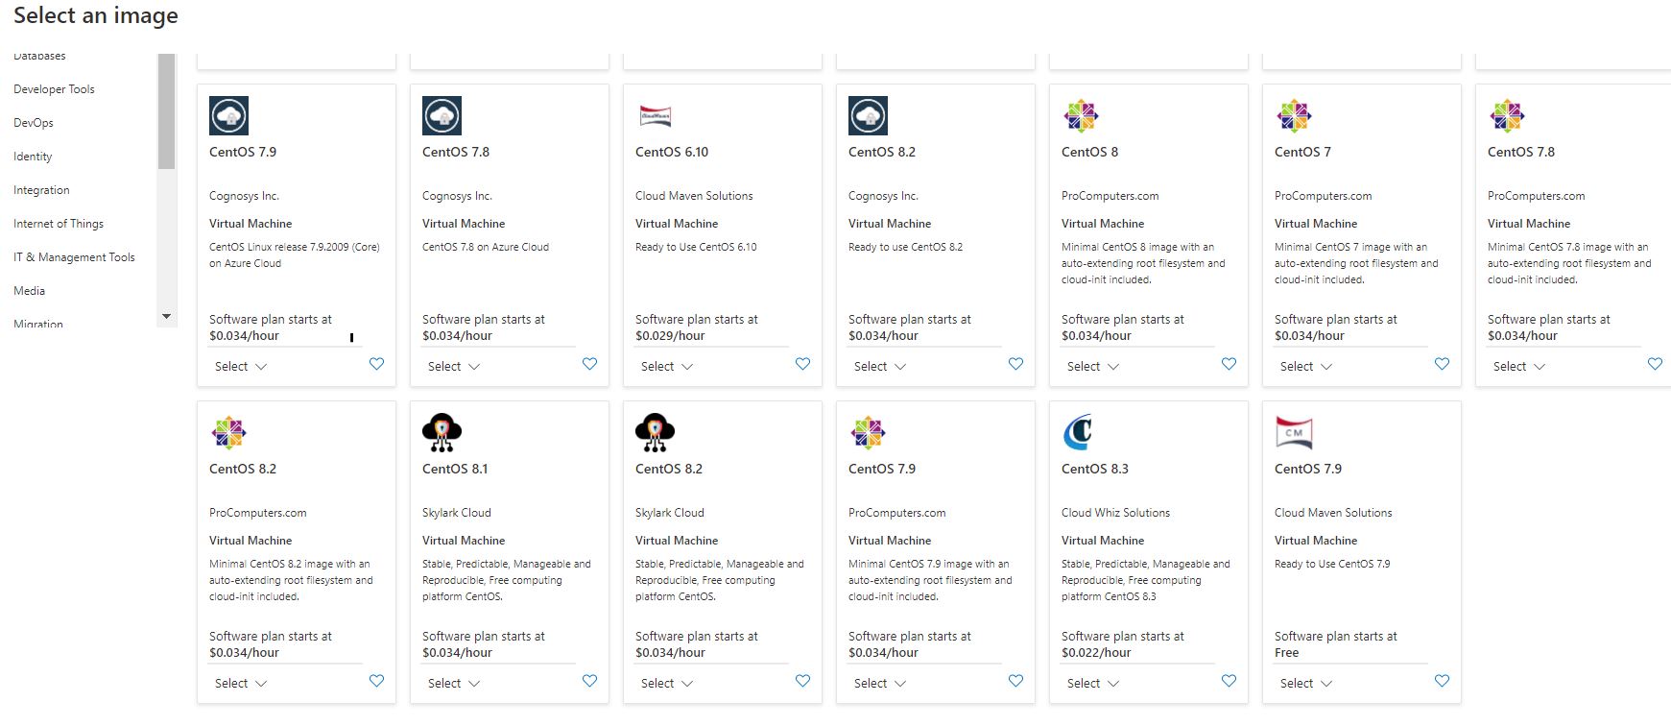Screen dimensions: 1671x726
Task: Open CentOS 8.3 title link
Action: 1095,469
